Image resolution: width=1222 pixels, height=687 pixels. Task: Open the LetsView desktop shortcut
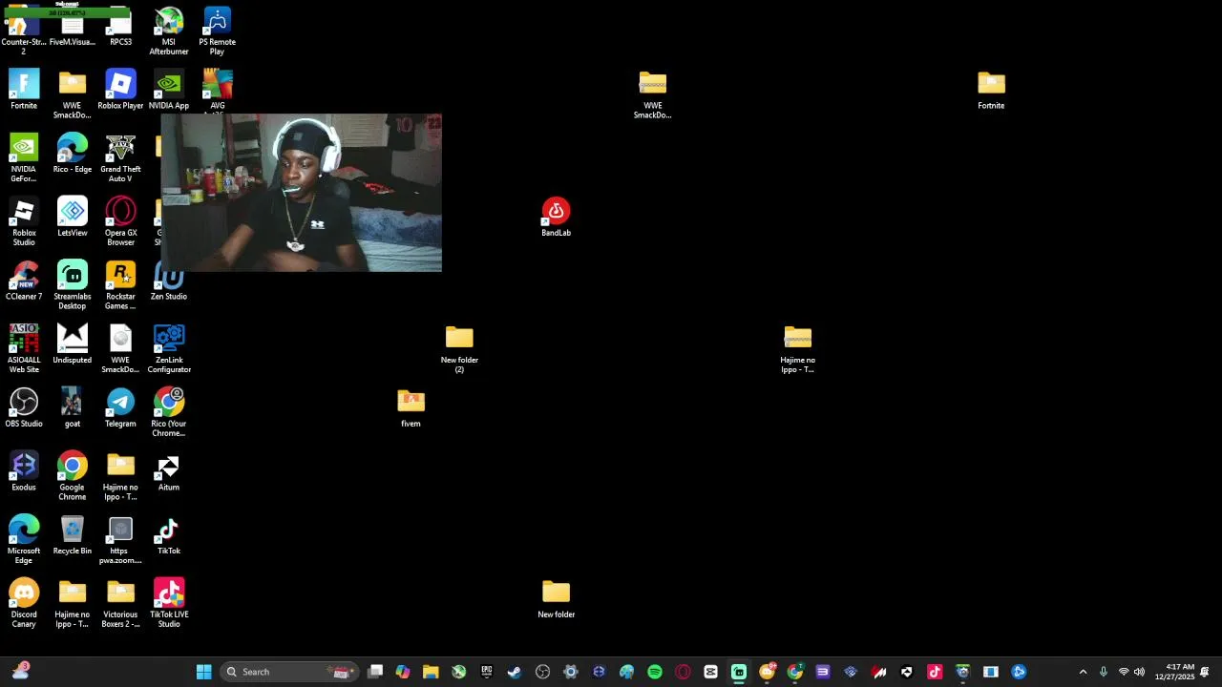73,218
